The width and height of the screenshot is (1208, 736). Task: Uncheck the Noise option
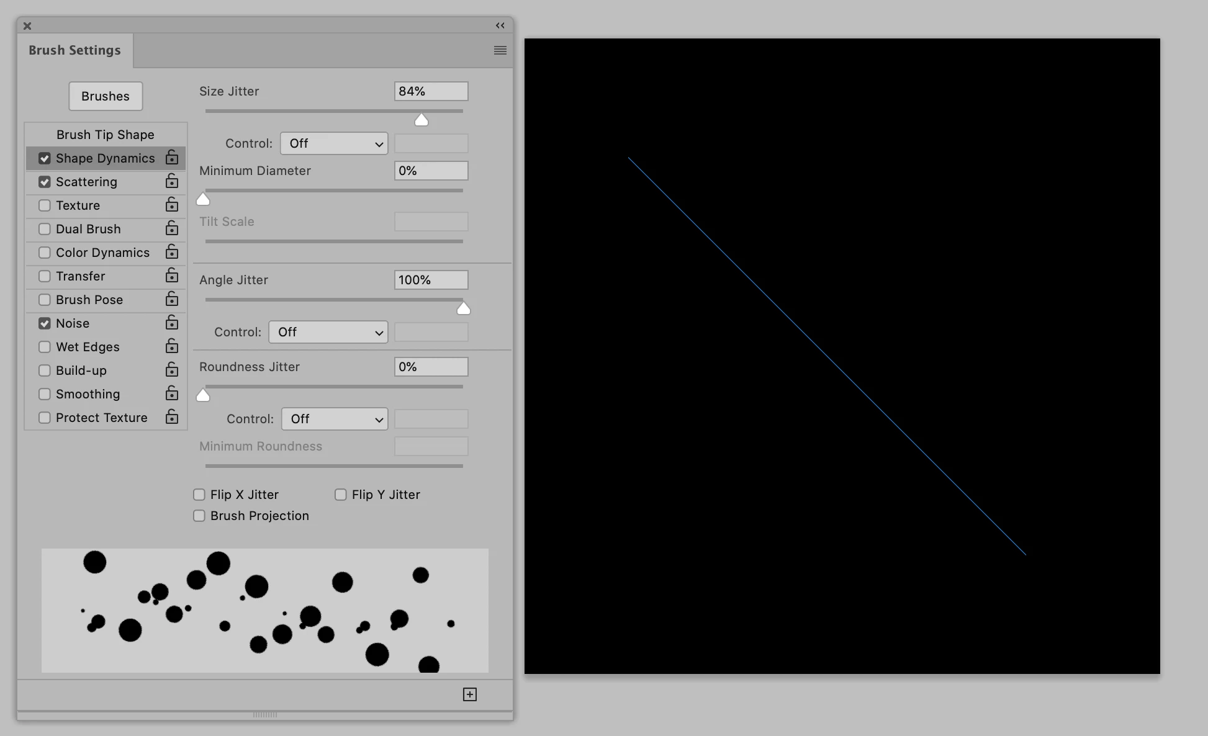pyautogui.click(x=45, y=323)
